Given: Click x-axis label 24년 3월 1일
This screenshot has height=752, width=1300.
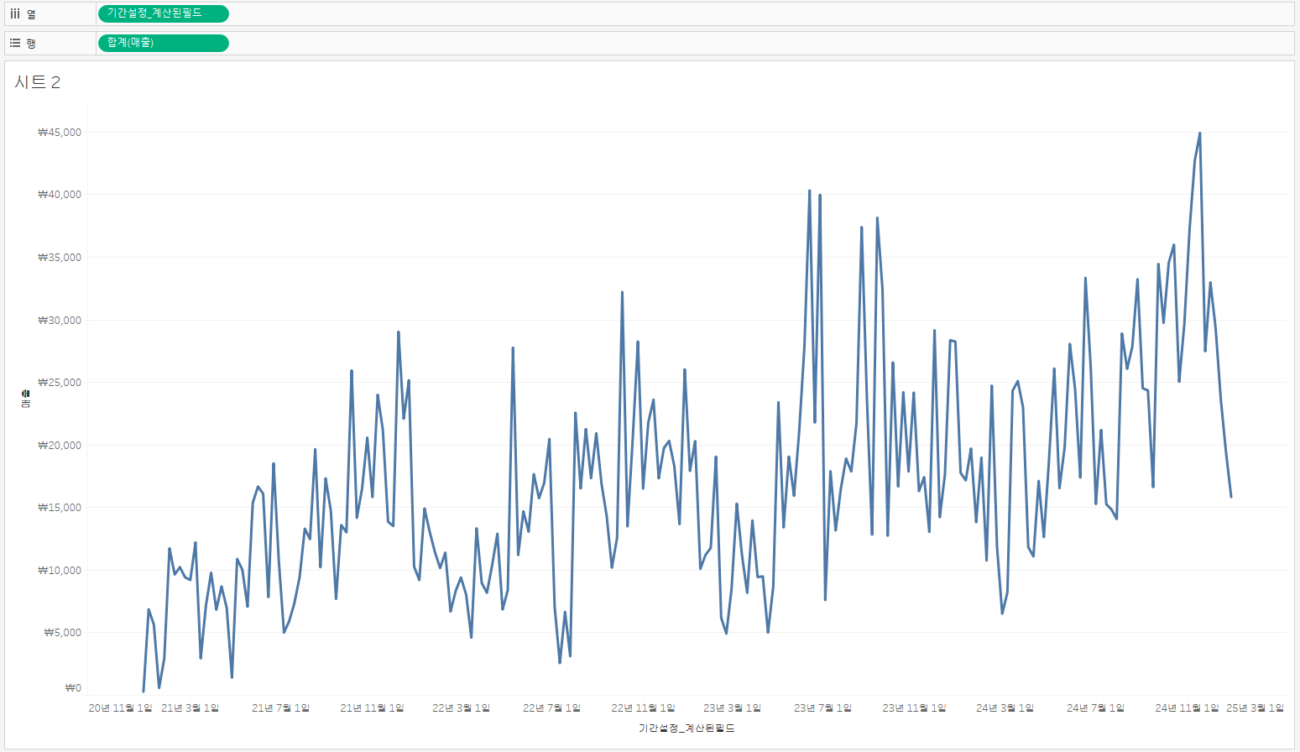Looking at the screenshot, I should point(1005,708).
